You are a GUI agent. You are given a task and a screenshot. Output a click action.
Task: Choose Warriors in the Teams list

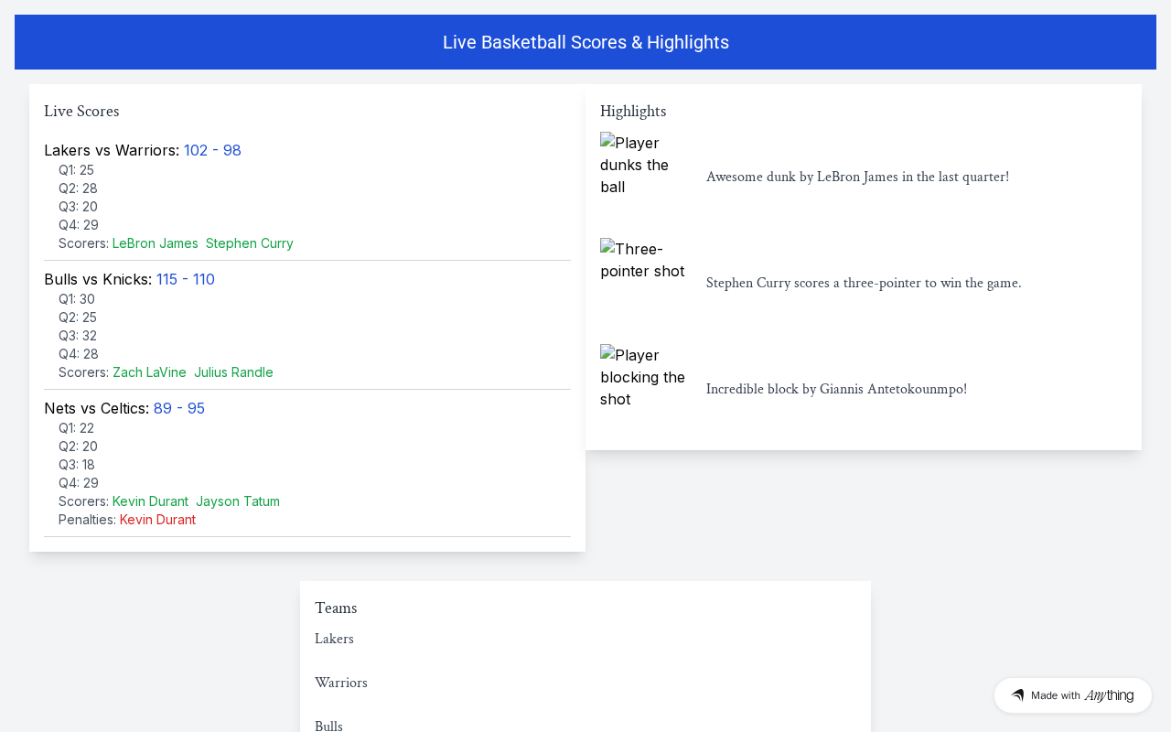341,683
